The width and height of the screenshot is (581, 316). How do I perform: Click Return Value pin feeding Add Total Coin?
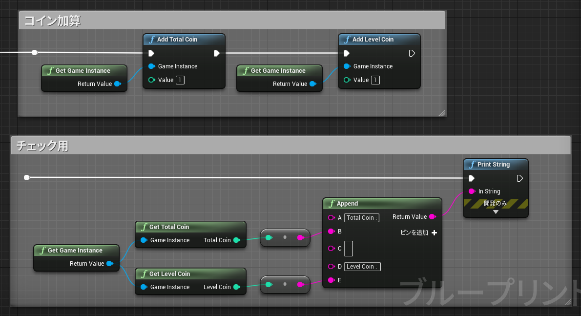coord(118,84)
